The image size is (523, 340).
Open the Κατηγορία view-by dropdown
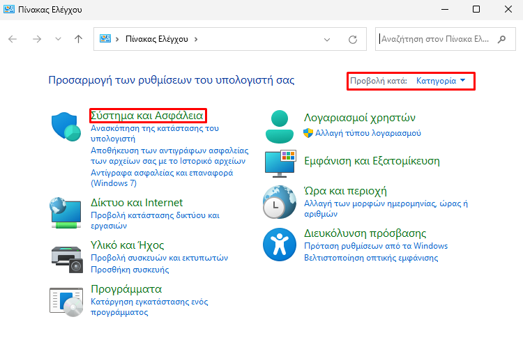pos(441,81)
